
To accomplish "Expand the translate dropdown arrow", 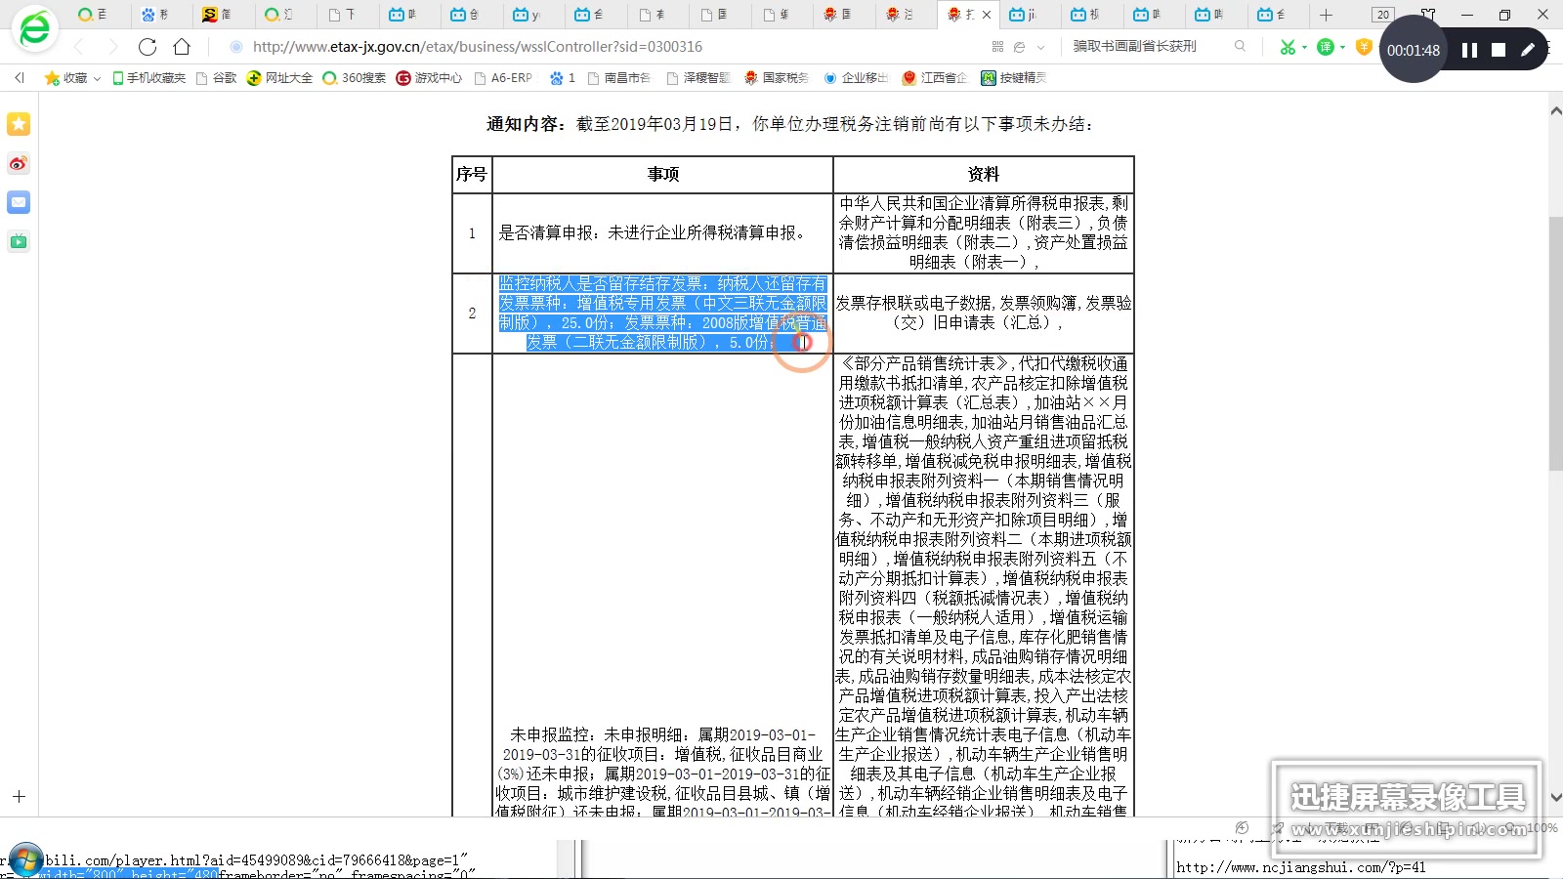I will (1342, 47).
